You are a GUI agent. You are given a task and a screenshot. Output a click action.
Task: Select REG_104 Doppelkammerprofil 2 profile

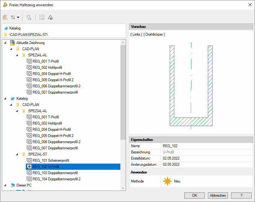pos(56,179)
